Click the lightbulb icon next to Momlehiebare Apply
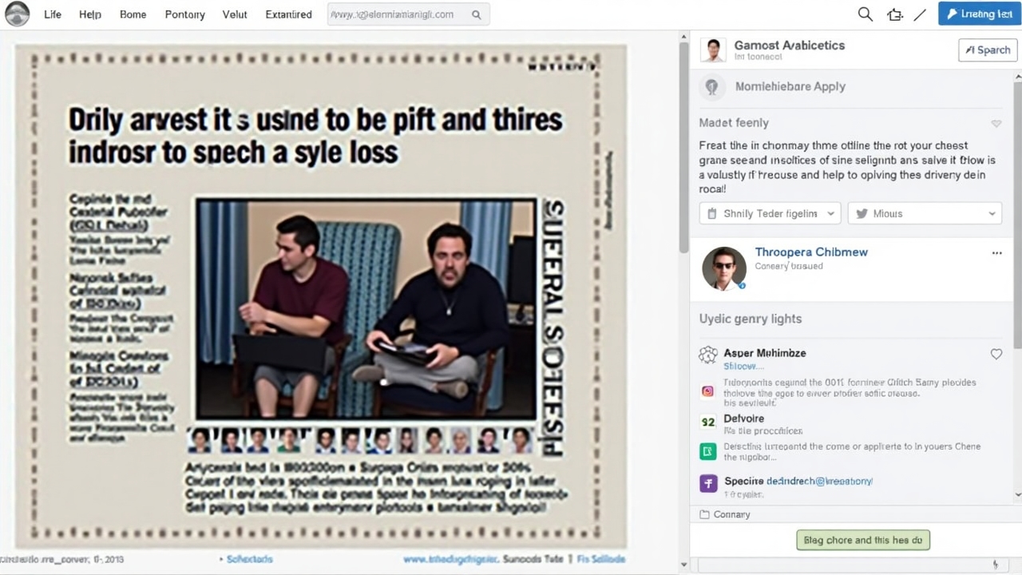The width and height of the screenshot is (1022, 575). (x=711, y=86)
